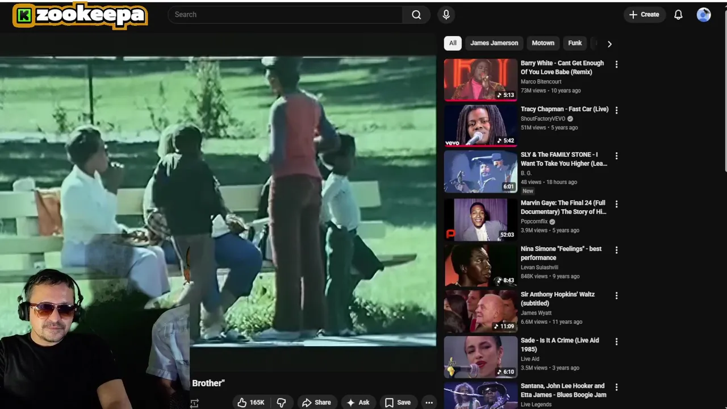Open title 'Tracy Chapman - Fast Car (Live)'
This screenshot has width=727, height=409.
click(565, 109)
